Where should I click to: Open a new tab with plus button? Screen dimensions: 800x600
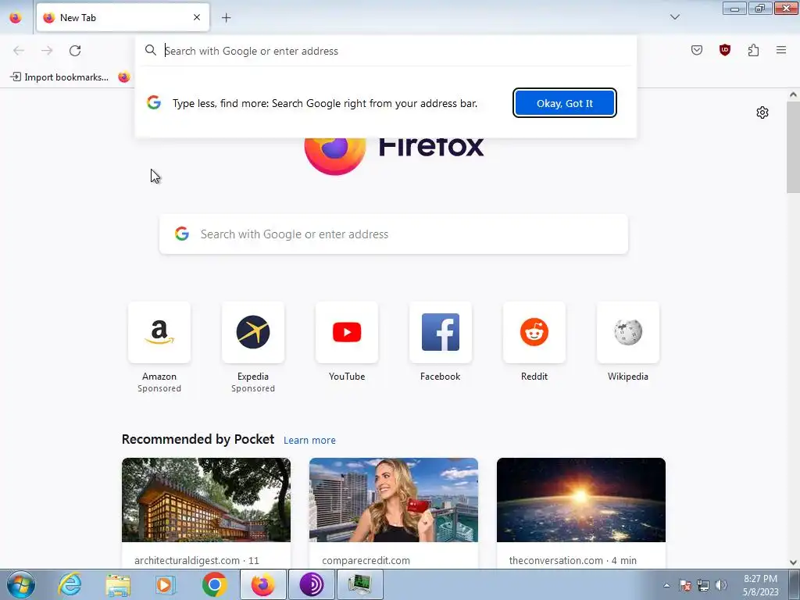pyautogui.click(x=226, y=18)
